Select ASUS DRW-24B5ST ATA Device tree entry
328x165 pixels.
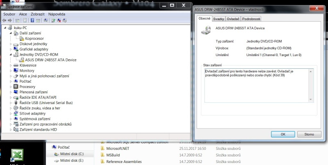point(51,60)
